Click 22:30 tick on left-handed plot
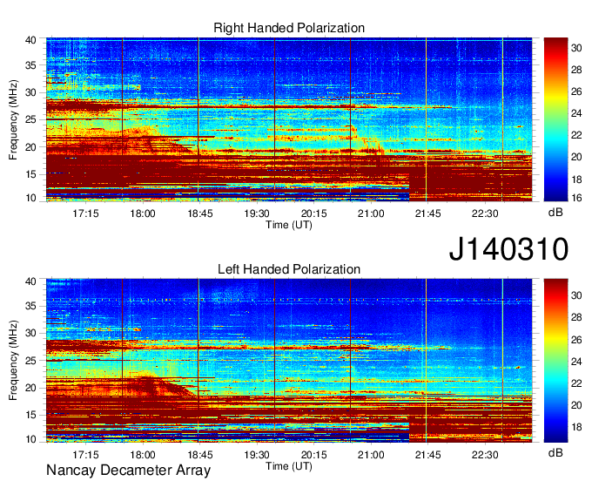 (485, 455)
